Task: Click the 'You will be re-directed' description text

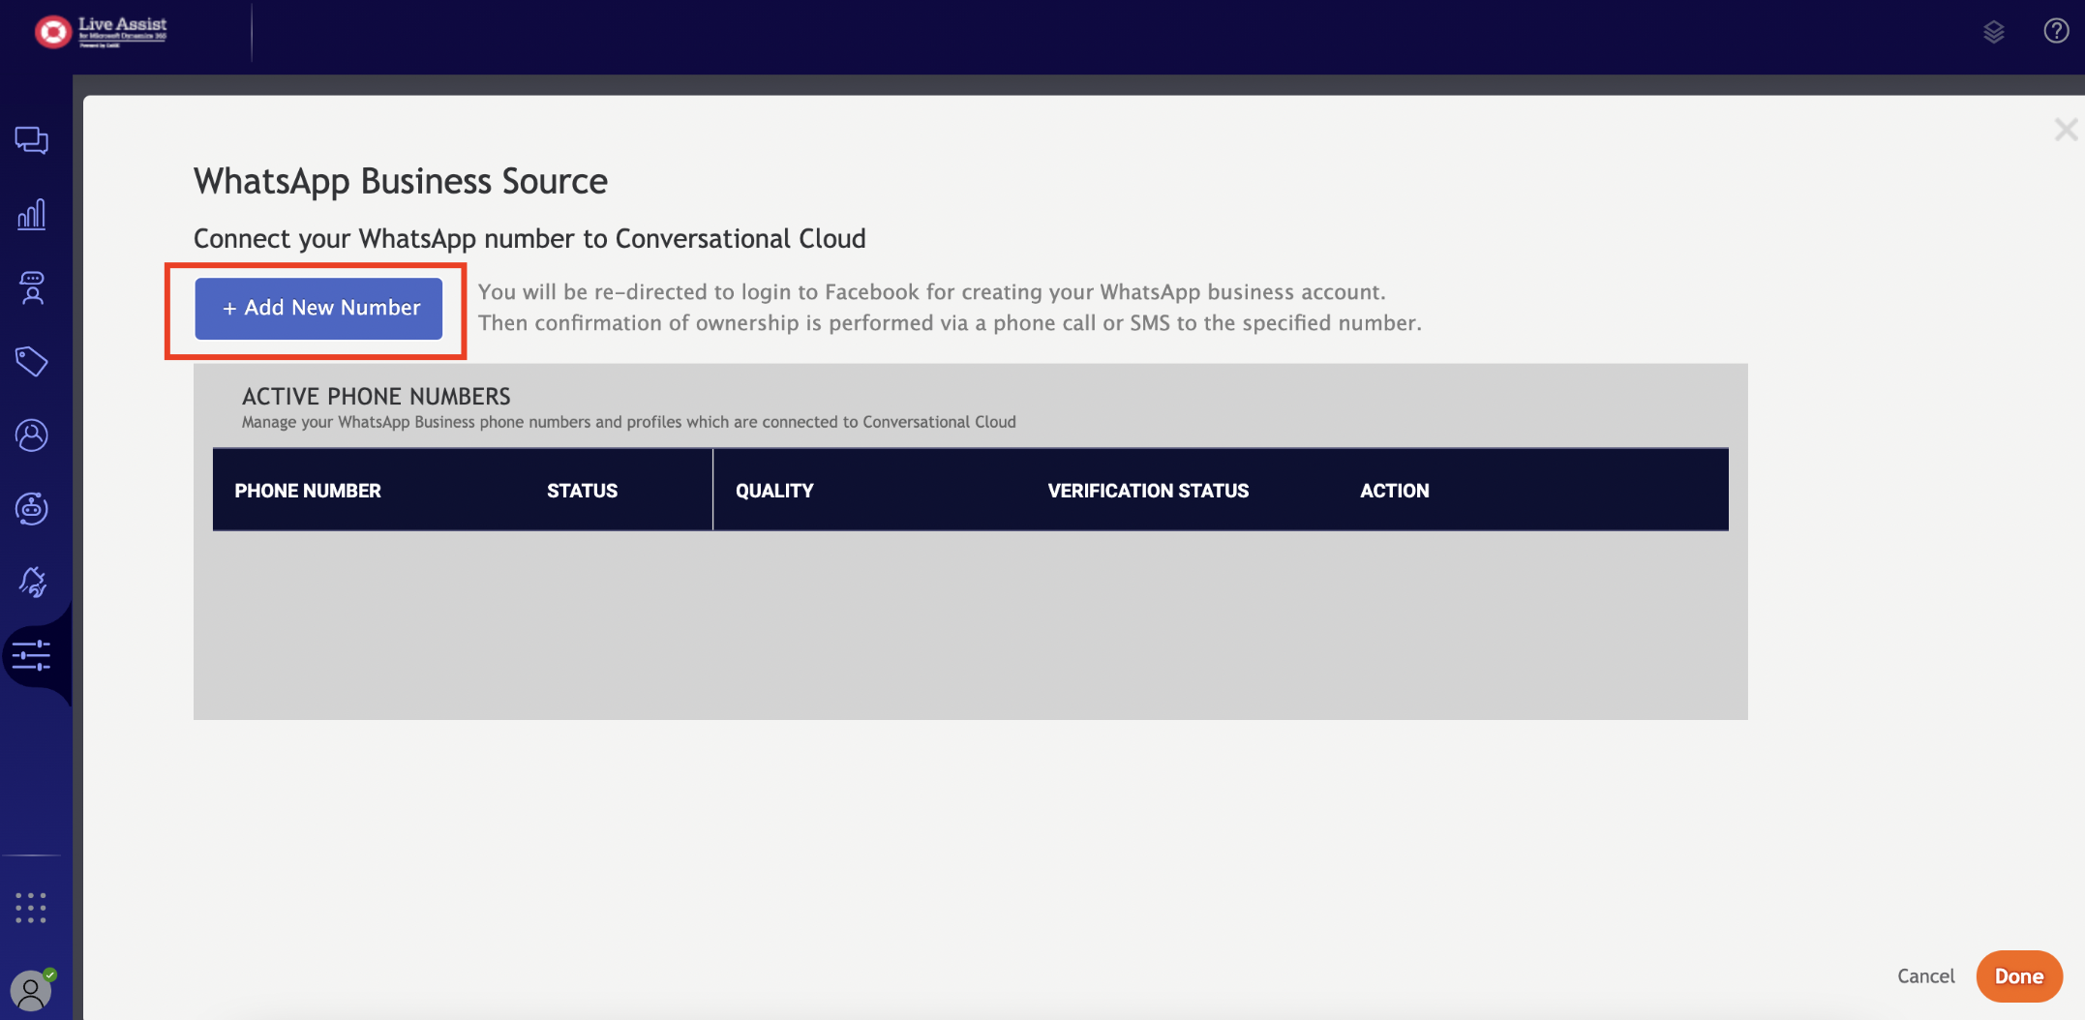Action: 950,308
